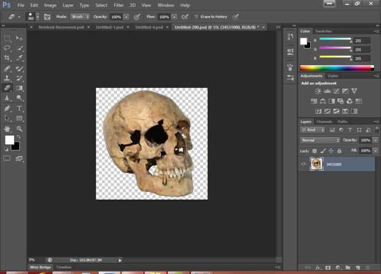This screenshot has width=381, height=274.
Task: Select the Rectangular Marquee tool
Action: point(7,38)
